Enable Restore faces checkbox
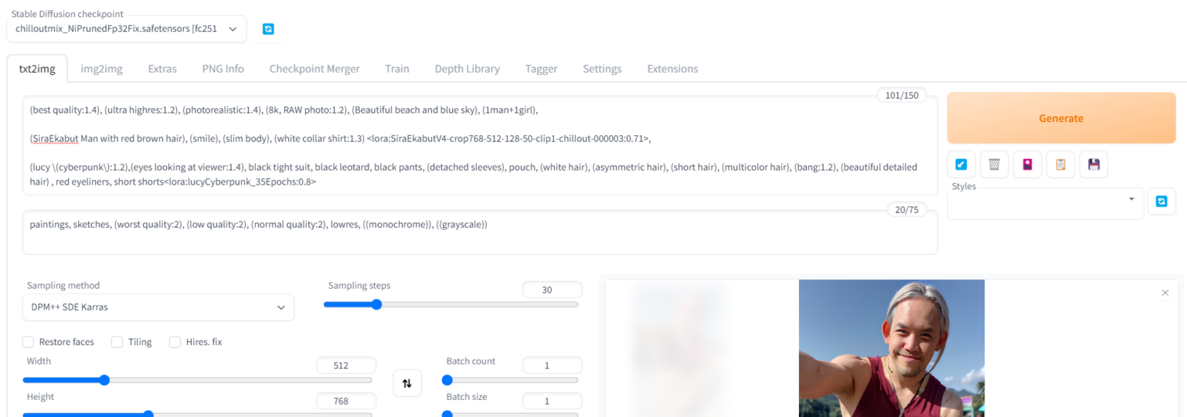This screenshot has height=417, width=1187. [29, 342]
